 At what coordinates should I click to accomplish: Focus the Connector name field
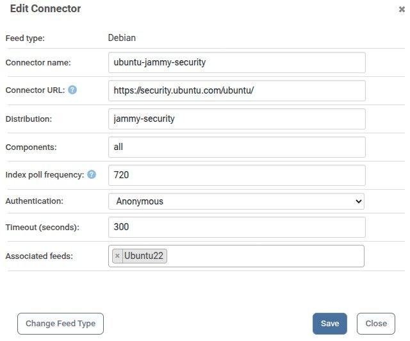[x=236, y=63]
